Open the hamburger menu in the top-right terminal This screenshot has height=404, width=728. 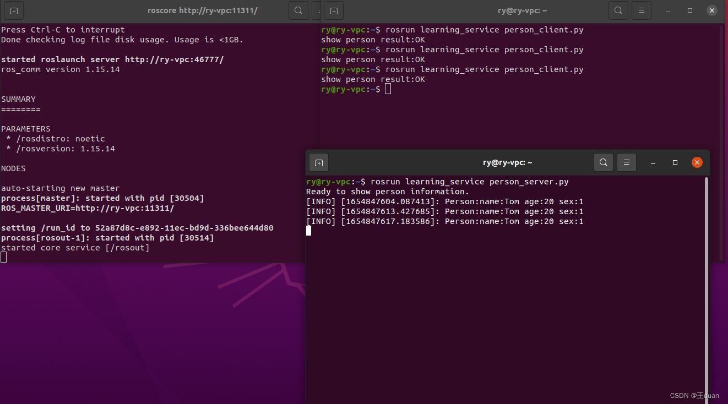(641, 10)
